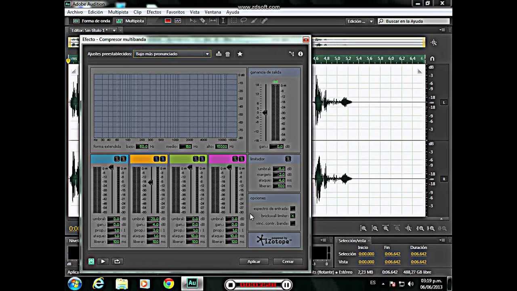Save the current settings as a preset

[219, 54]
